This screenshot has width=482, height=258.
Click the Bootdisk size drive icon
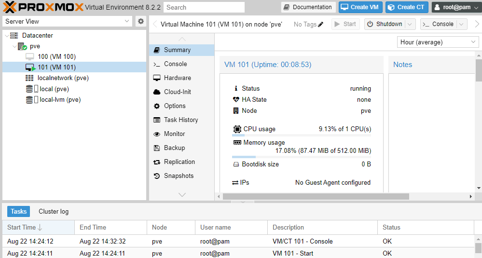click(236, 164)
